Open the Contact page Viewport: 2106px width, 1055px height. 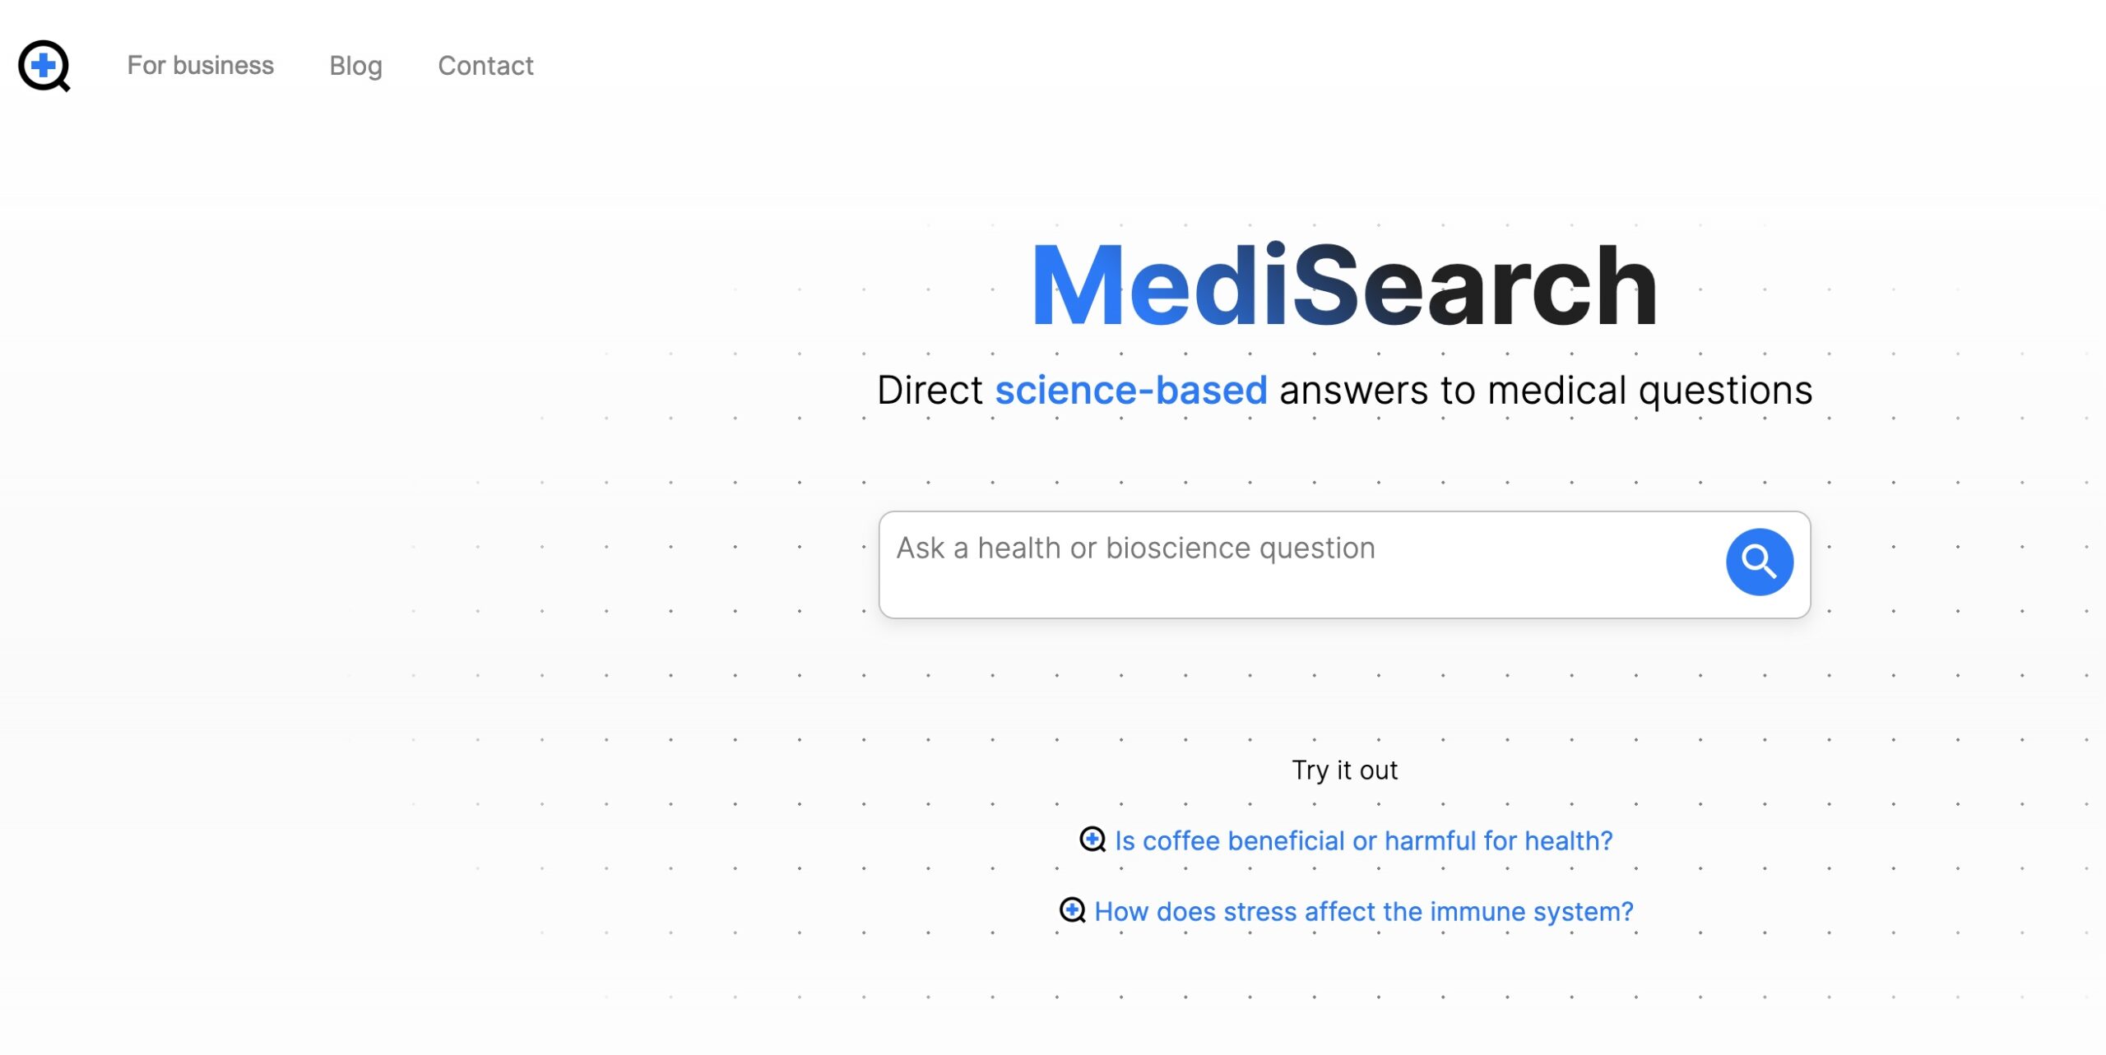tap(485, 66)
